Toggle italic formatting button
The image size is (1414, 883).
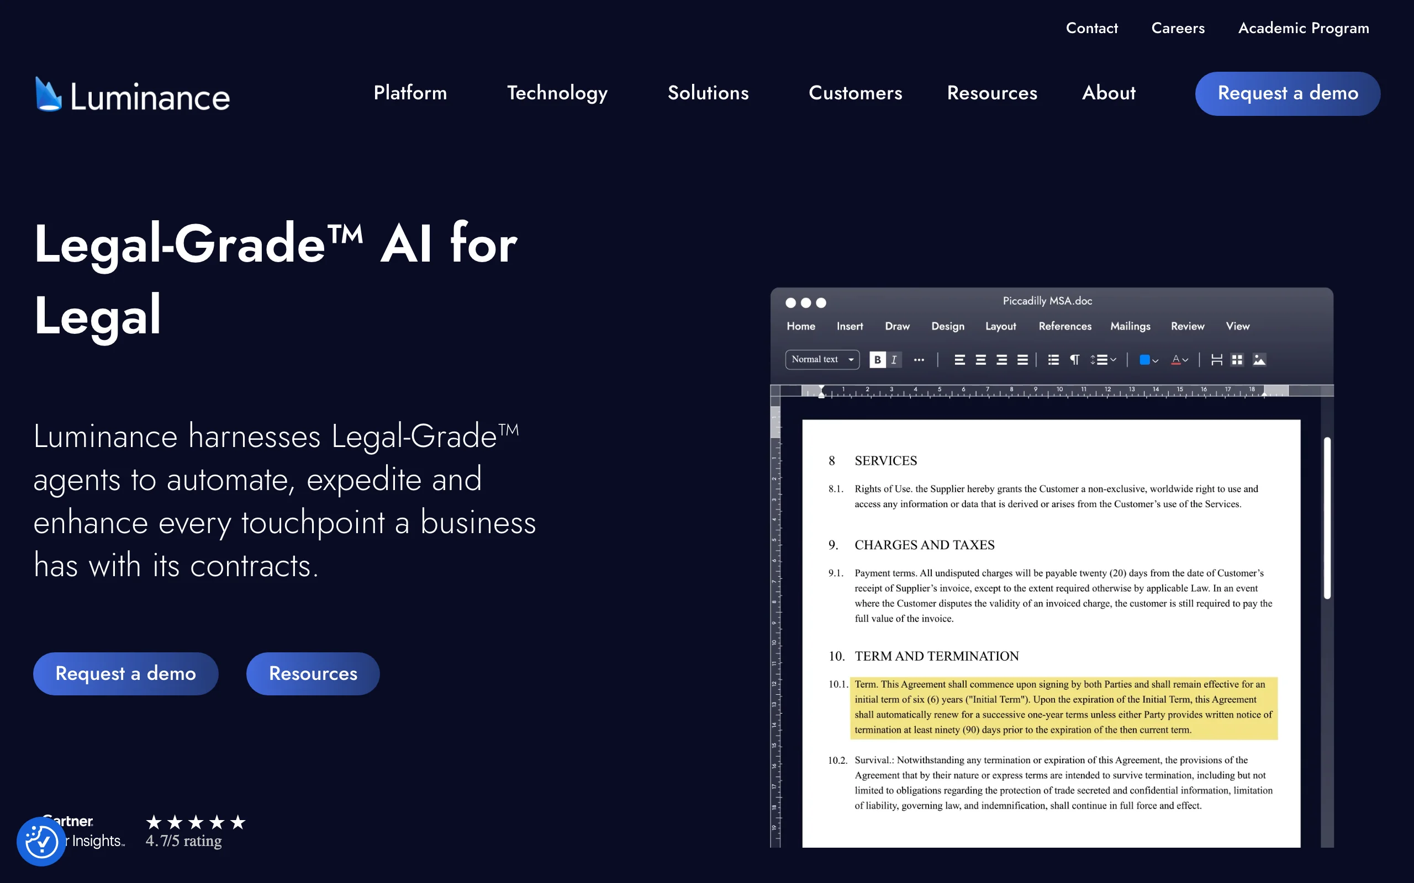click(x=894, y=360)
